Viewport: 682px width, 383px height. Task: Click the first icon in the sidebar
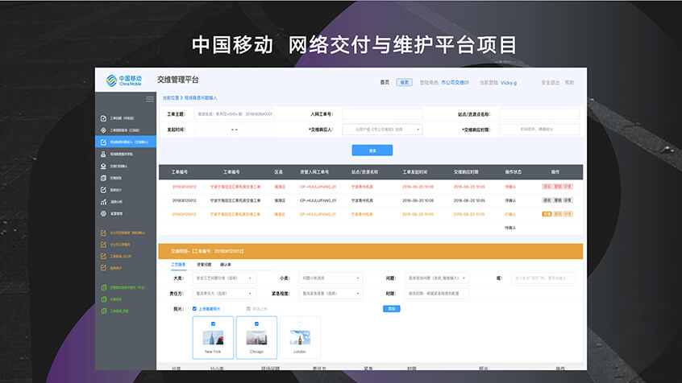(x=103, y=117)
